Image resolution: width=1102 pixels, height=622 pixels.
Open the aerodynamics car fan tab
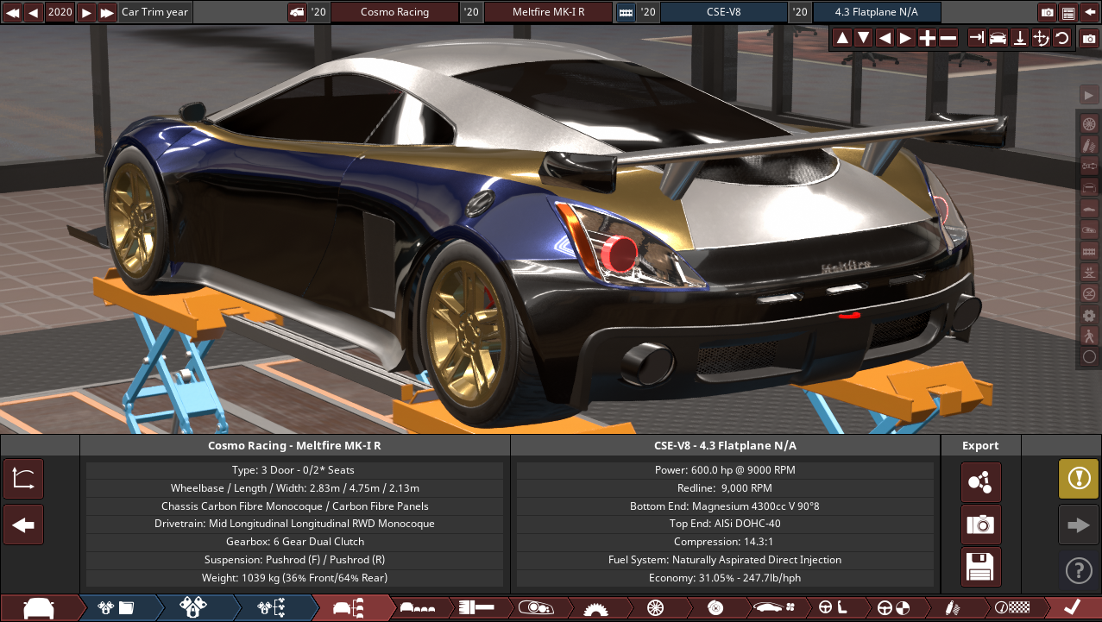click(x=773, y=607)
